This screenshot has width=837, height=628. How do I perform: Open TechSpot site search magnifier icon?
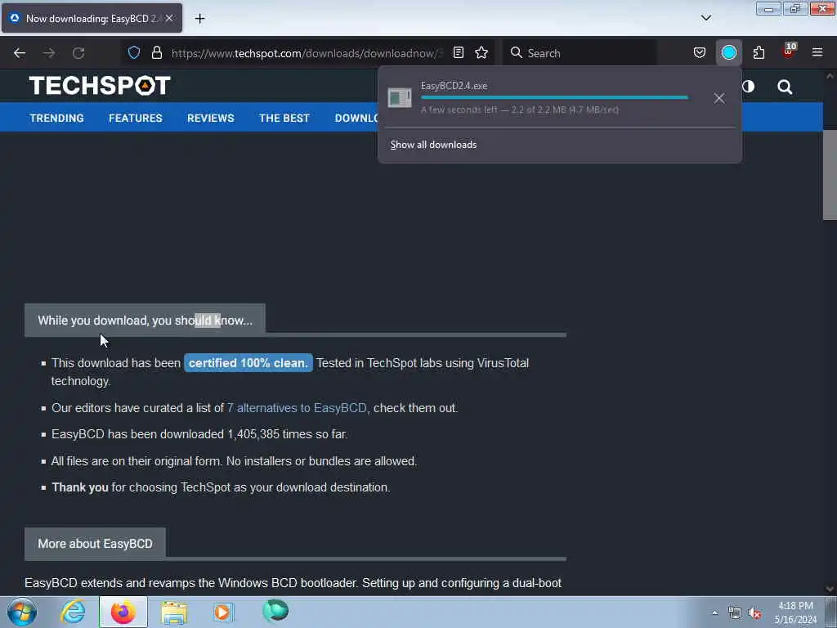[x=785, y=87]
